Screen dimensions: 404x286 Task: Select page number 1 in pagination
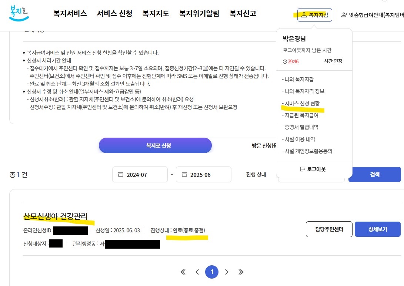coord(212,272)
